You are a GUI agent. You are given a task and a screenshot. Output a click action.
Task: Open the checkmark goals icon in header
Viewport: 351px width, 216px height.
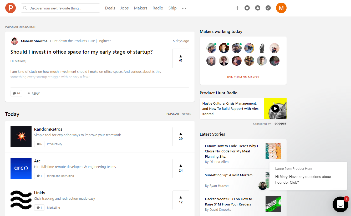coord(268,8)
